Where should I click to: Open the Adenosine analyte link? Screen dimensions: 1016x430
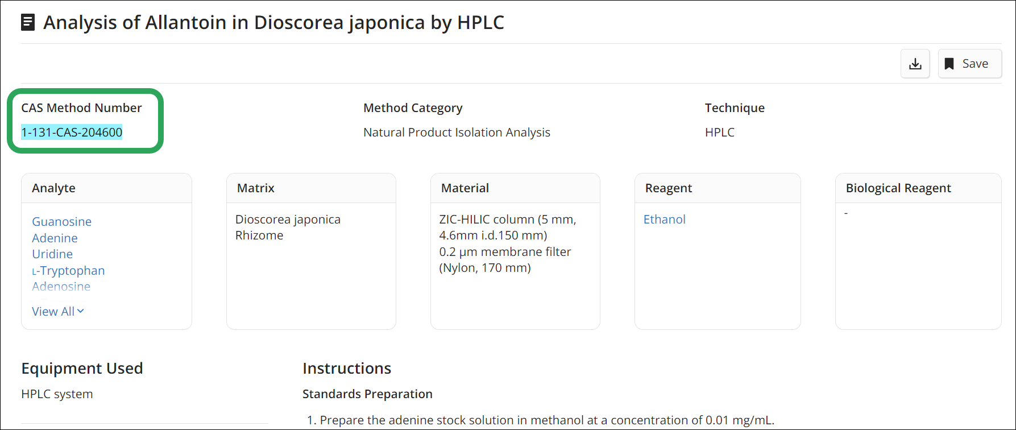[x=61, y=286]
